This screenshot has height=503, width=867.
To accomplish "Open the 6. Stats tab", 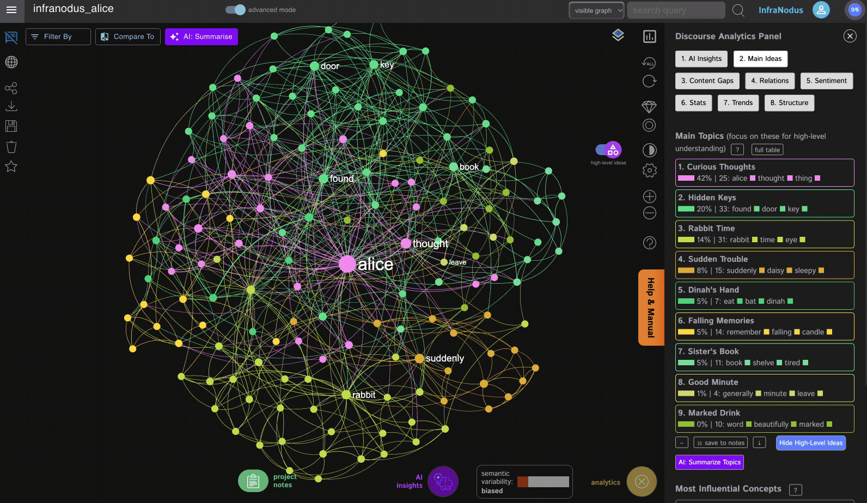I will tap(693, 102).
